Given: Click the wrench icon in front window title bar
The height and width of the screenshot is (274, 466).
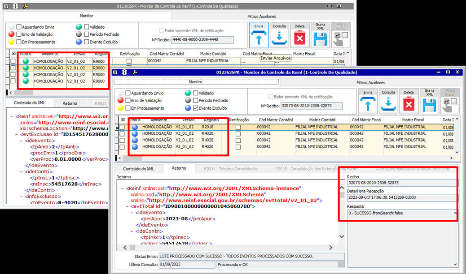Looking at the screenshot, I should pos(135,72).
